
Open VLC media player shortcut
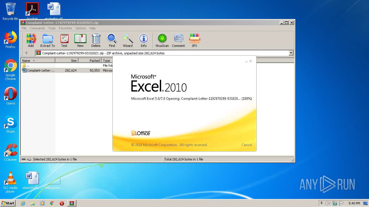(10, 182)
